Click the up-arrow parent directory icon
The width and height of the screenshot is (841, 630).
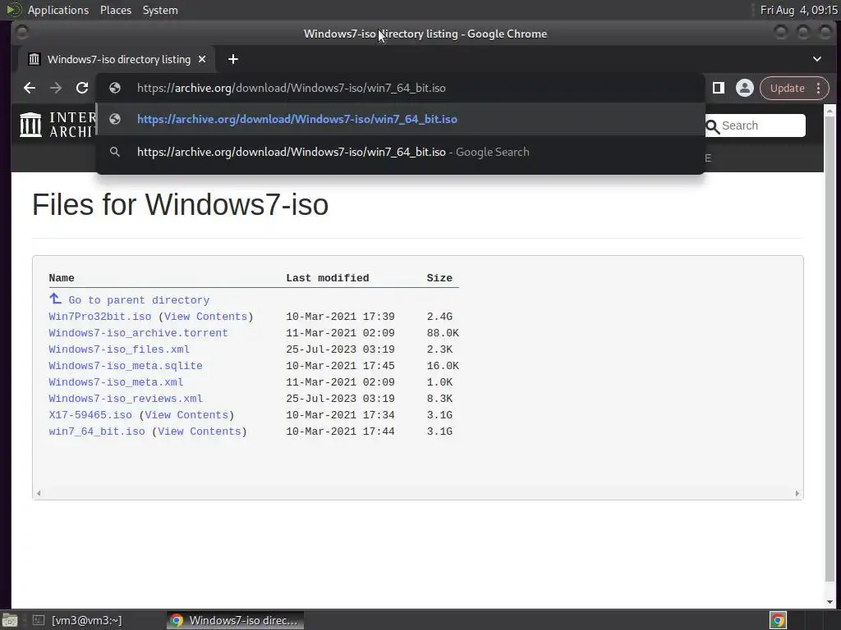(x=55, y=299)
